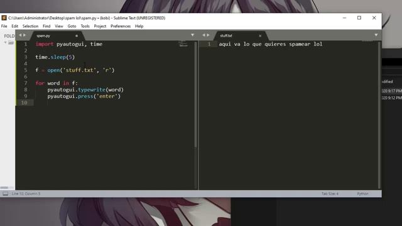Viewport: 402px width, 226px height.
Task: Click unsaved dot on spam.py tab
Action: [x=77, y=36]
